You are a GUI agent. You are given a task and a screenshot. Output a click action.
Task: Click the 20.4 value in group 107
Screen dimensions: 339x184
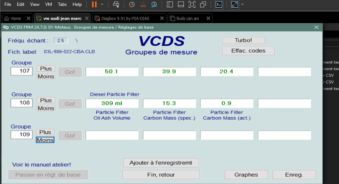[227, 72]
